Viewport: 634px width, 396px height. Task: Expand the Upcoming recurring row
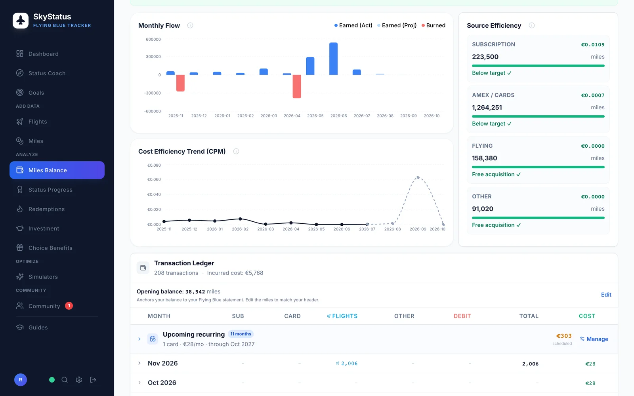pos(139,339)
